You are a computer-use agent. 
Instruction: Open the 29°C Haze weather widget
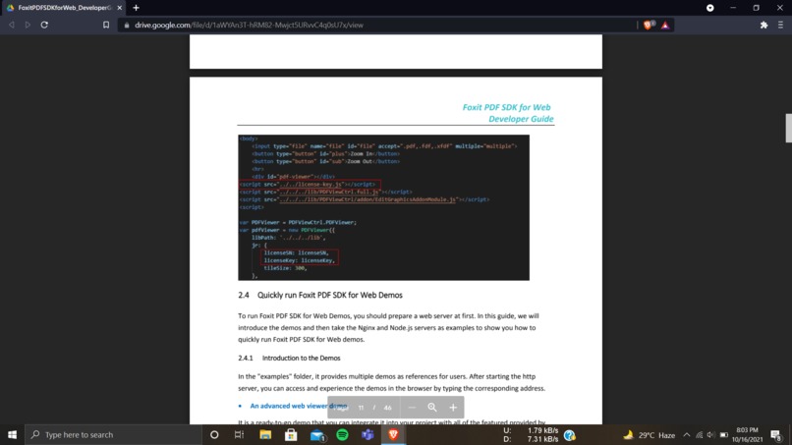click(650, 435)
